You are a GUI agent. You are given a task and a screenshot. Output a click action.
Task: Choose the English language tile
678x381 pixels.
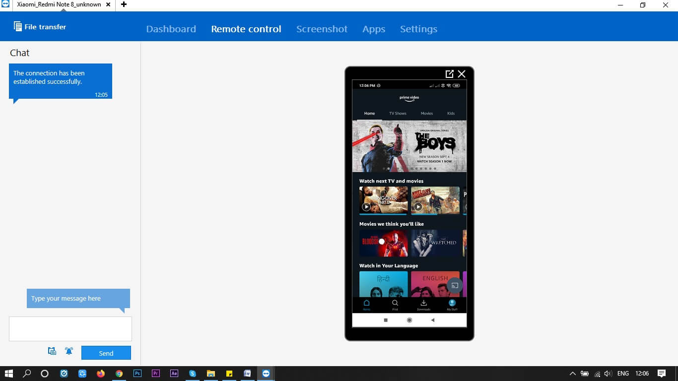(x=435, y=284)
